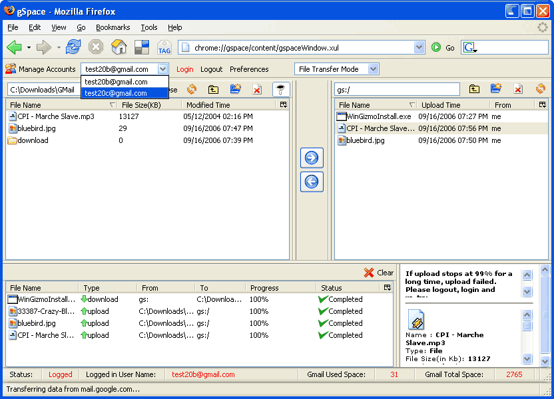
Task: Open the Home page icon
Action: pos(119,47)
